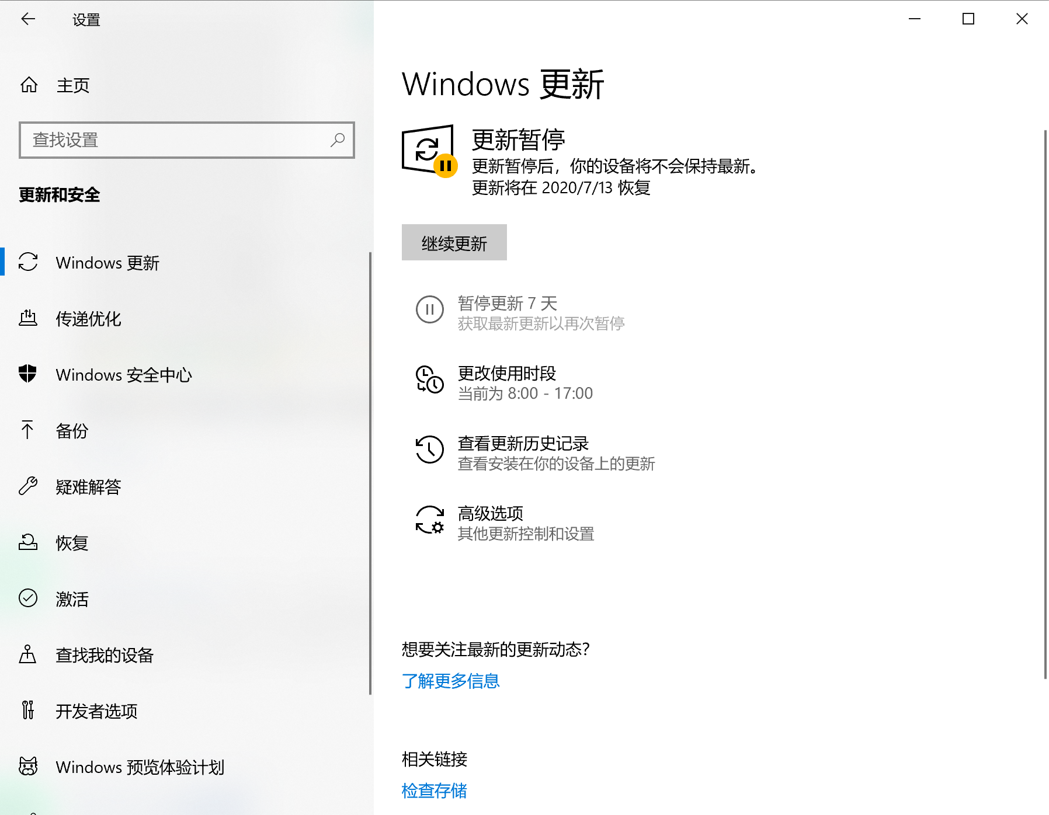Click the 想要关注最新的更新动态? text
Screen dimensions: 1049x815
[496, 649]
